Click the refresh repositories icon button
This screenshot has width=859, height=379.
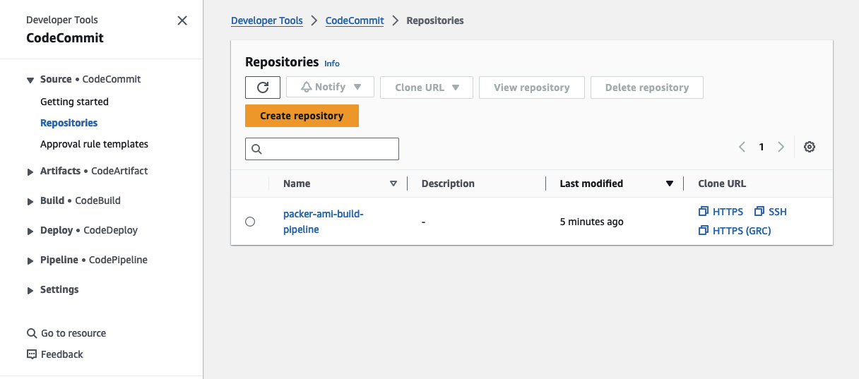[x=263, y=88]
